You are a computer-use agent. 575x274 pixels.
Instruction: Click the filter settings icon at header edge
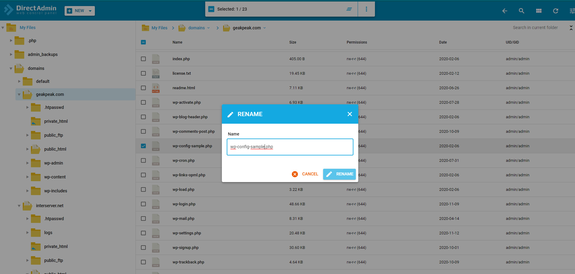[x=572, y=11]
